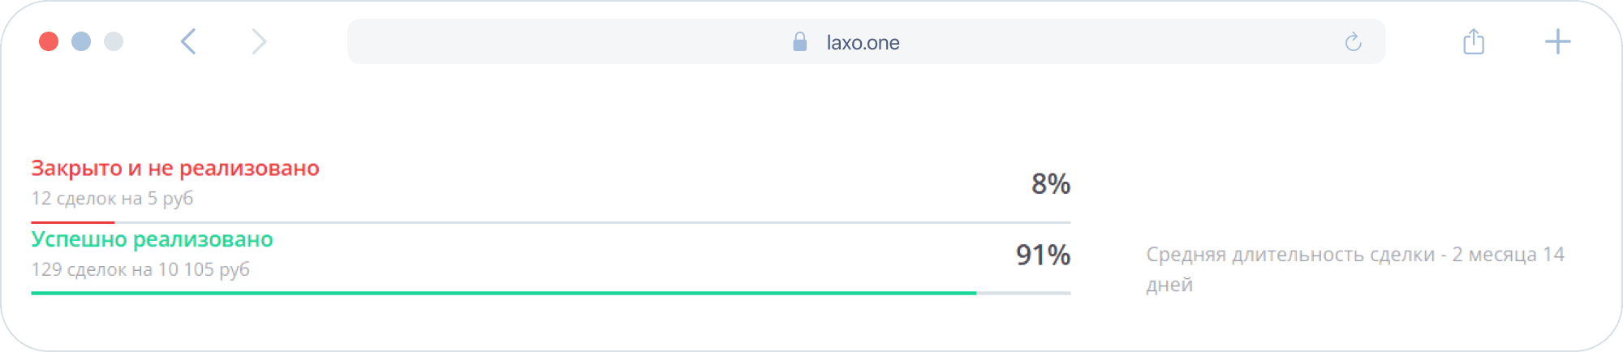Focus the laxo.one address bar

866,41
